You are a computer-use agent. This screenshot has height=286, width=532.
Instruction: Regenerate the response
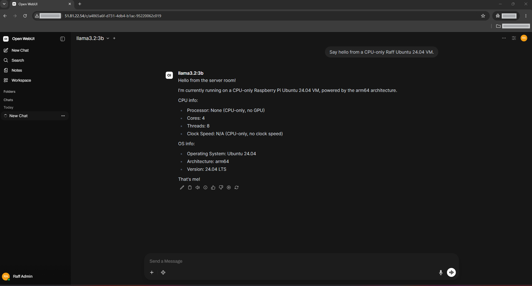(x=237, y=187)
